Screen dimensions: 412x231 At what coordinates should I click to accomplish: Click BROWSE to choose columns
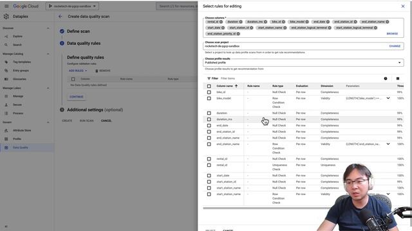(392, 34)
